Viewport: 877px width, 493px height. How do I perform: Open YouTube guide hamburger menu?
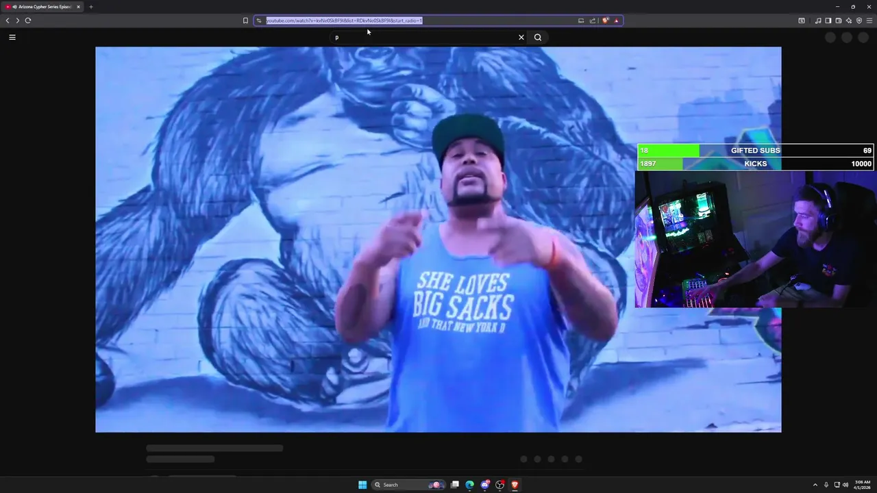[12, 37]
